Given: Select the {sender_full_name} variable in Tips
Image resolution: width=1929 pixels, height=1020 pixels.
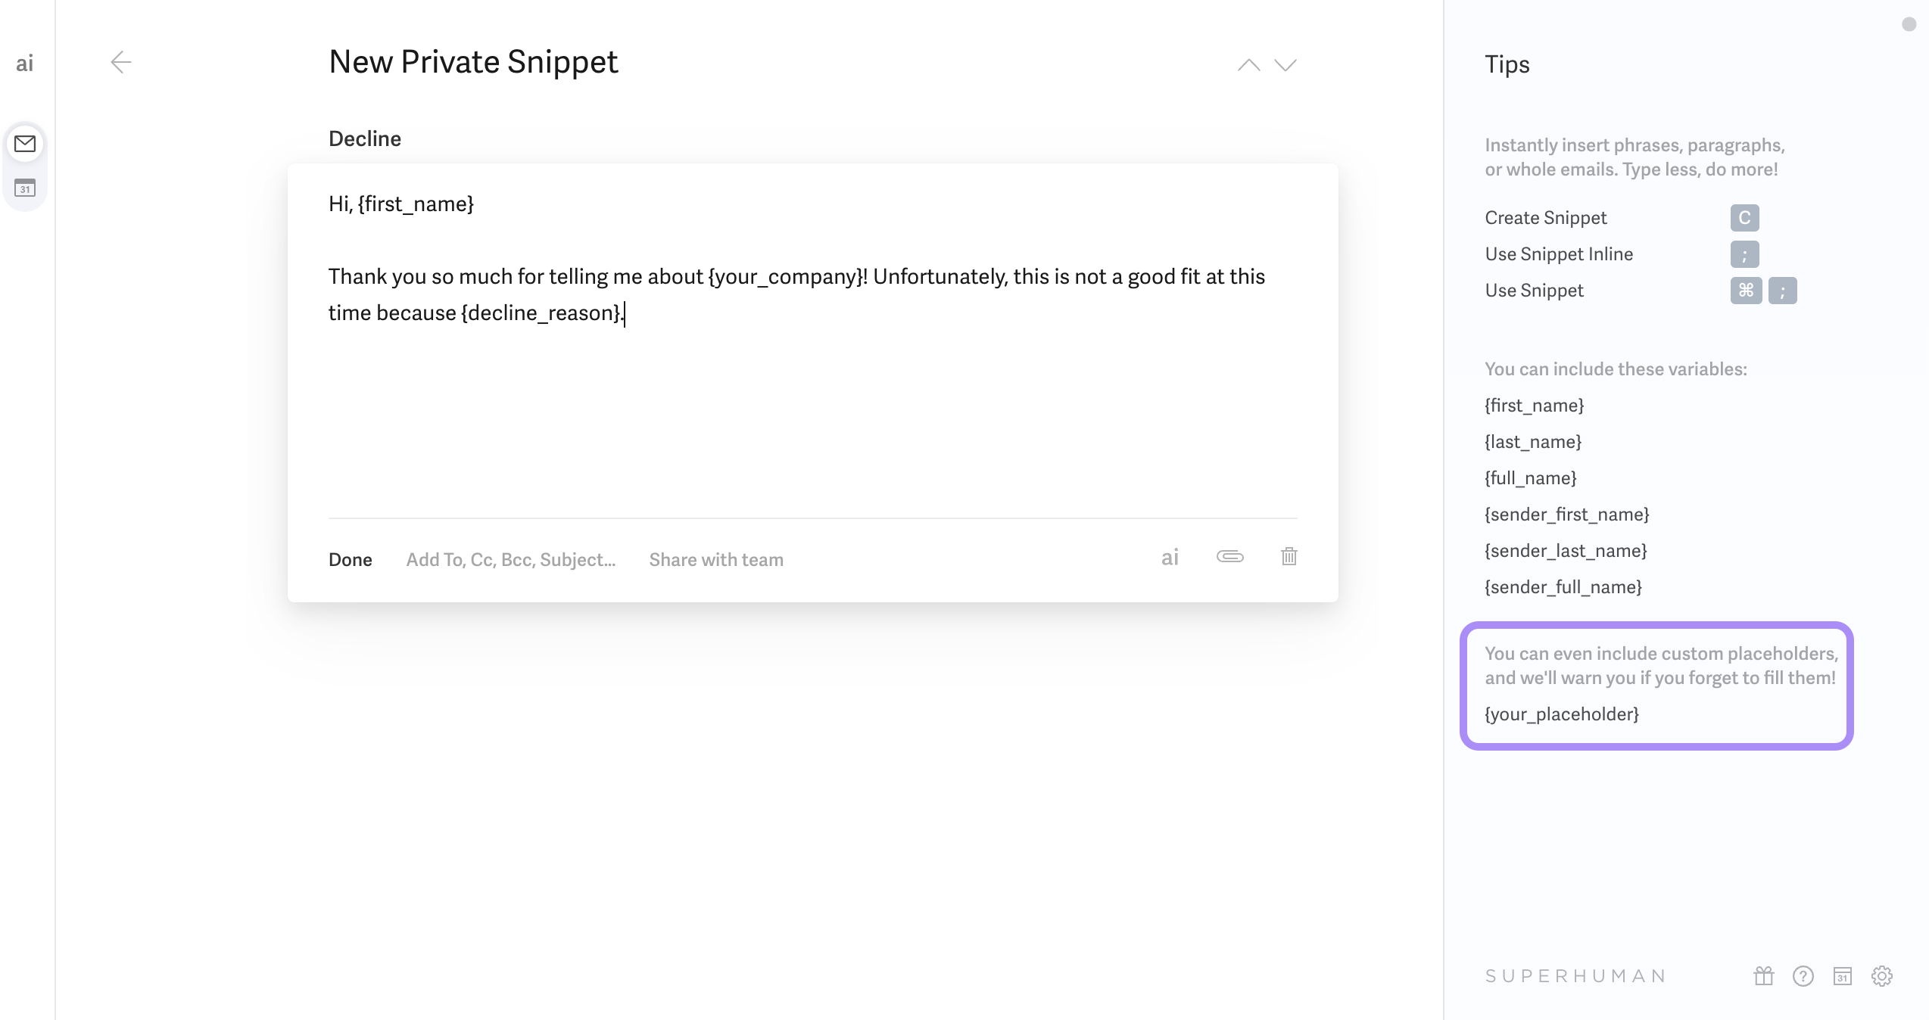Looking at the screenshot, I should click(x=1564, y=586).
